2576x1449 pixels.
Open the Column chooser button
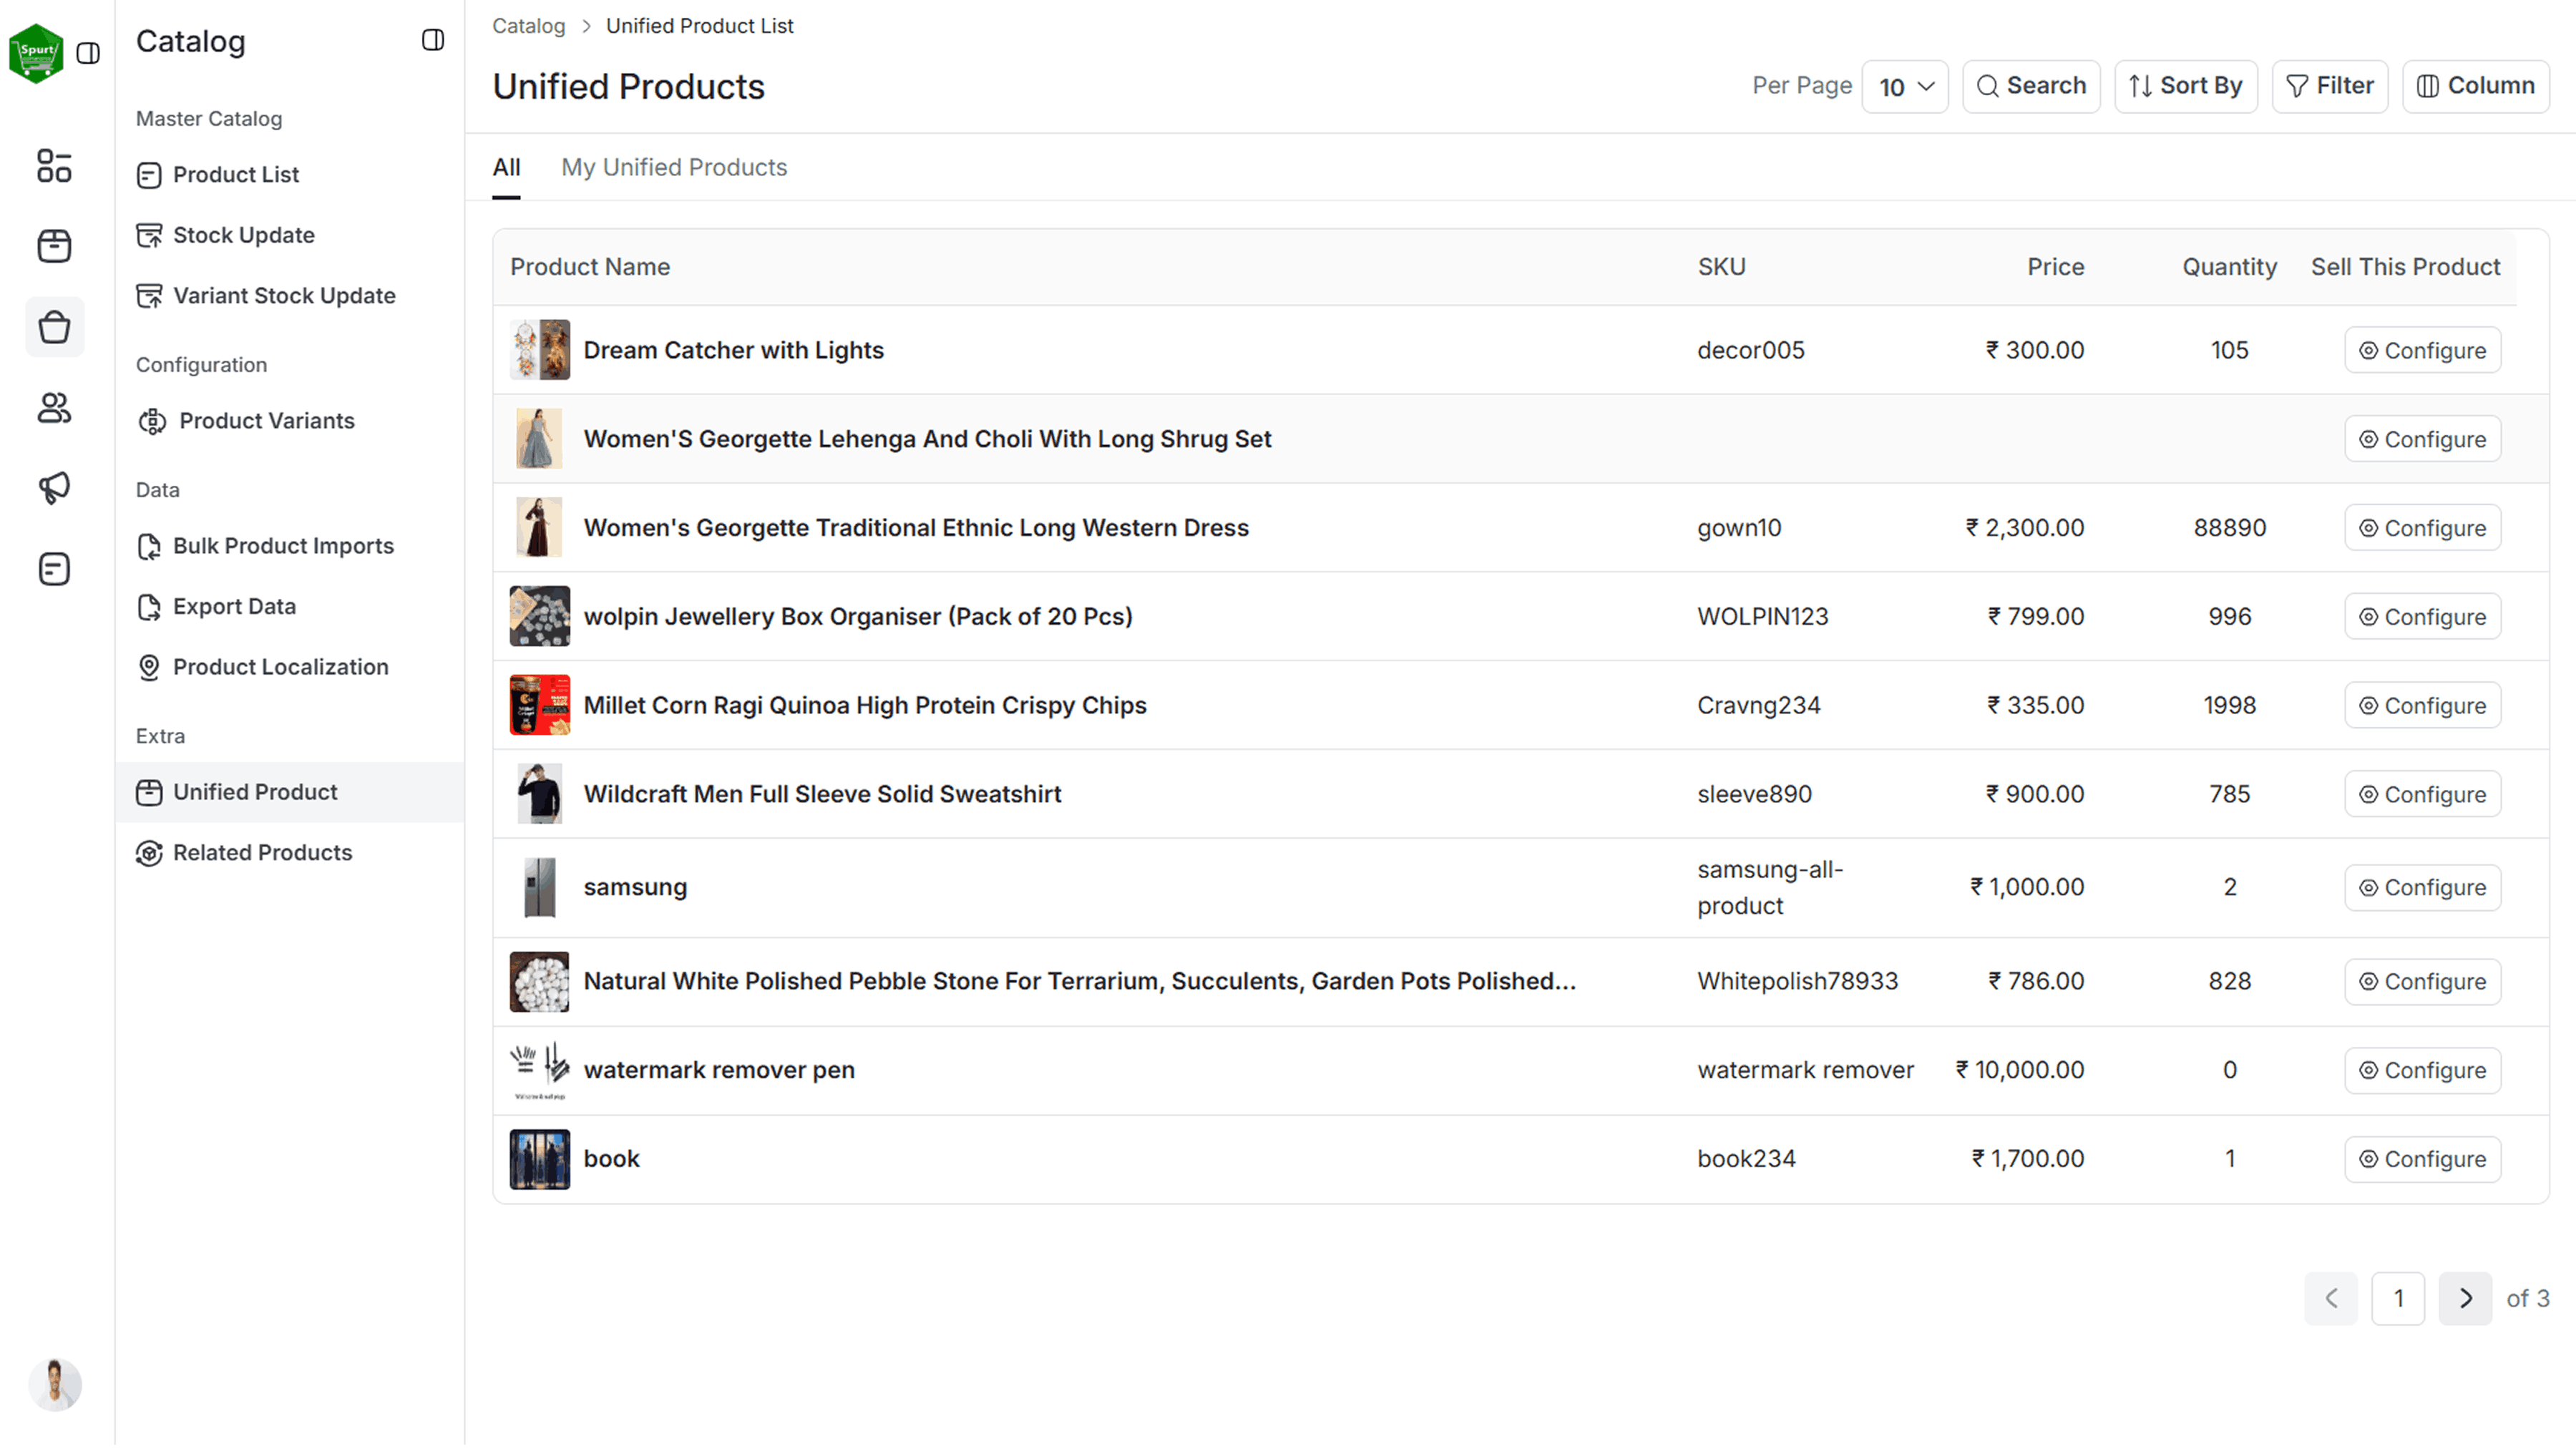pos(2475,86)
